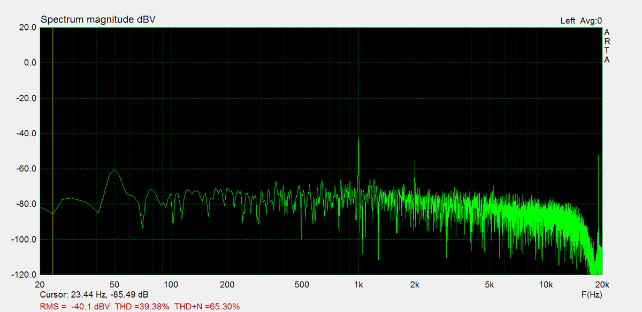This screenshot has width=642, height=312.
Task: Click the "Left Avg:0" channel label
Action: 581,21
